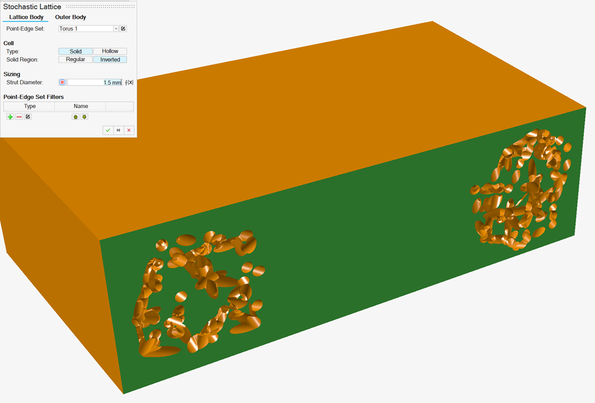
Task: Remove the selected filter with minus icon
Action: [x=19, y=117]
